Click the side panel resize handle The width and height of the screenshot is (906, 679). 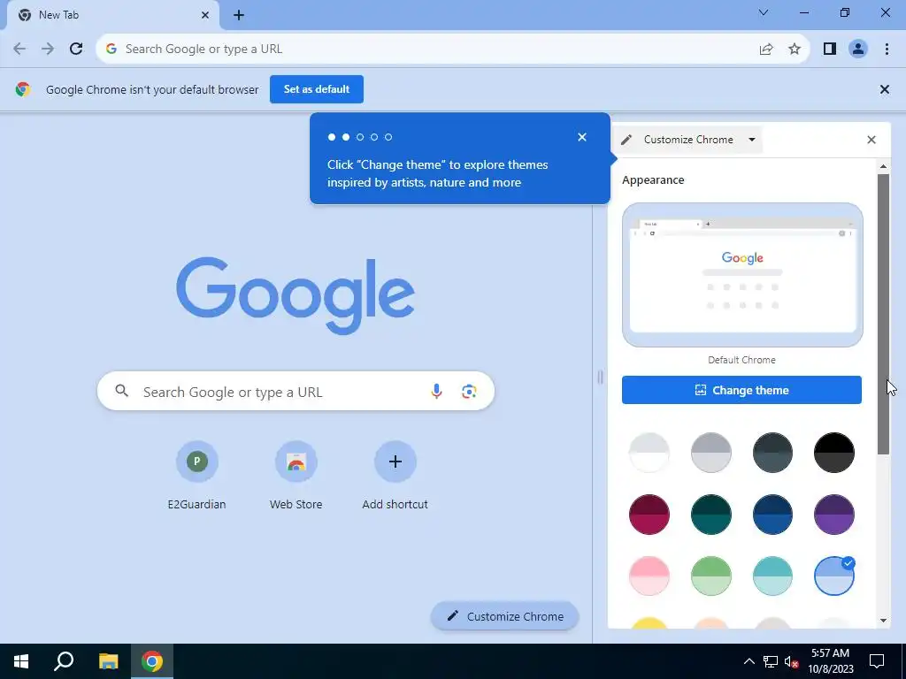pyautogui.click(x=601, y=377)
